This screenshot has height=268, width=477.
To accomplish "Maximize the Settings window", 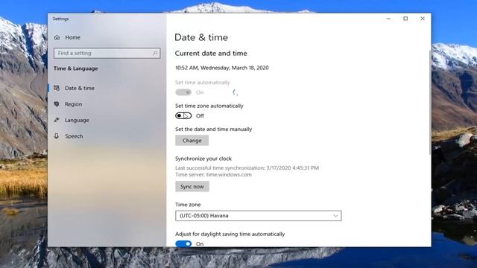I will click(405, 19).
